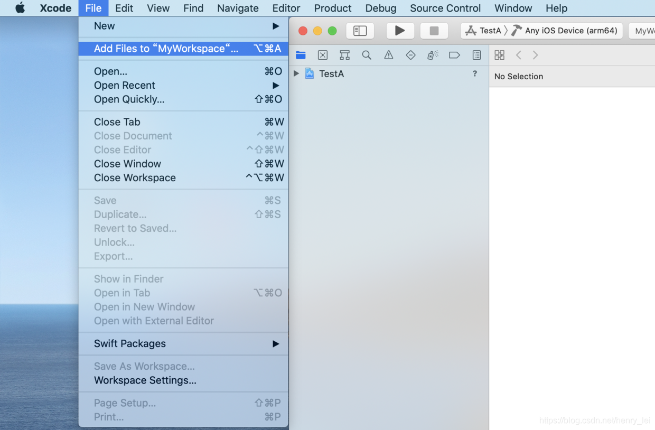The height and width of the screenshot is (430, 655).
Task: Open the Help menu
Action: (556, 8)
